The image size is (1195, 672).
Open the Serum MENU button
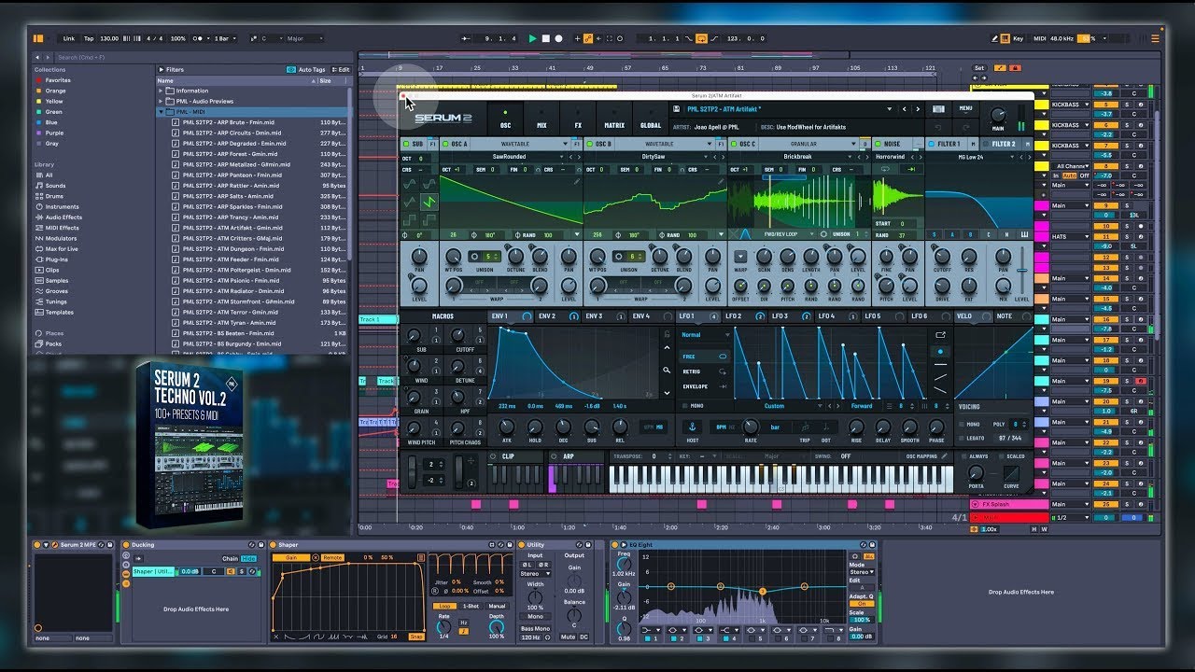tap(965, 108)
